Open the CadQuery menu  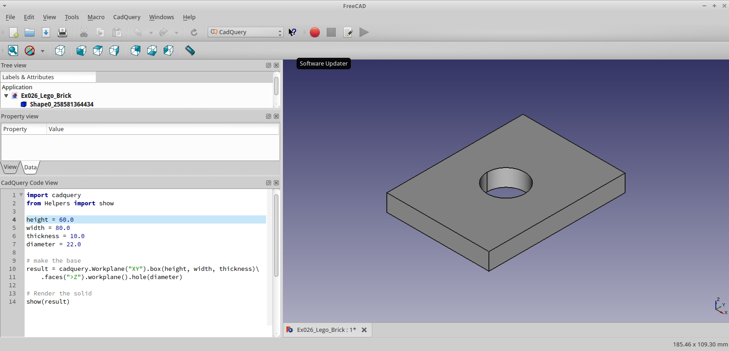tap(127, 17)
